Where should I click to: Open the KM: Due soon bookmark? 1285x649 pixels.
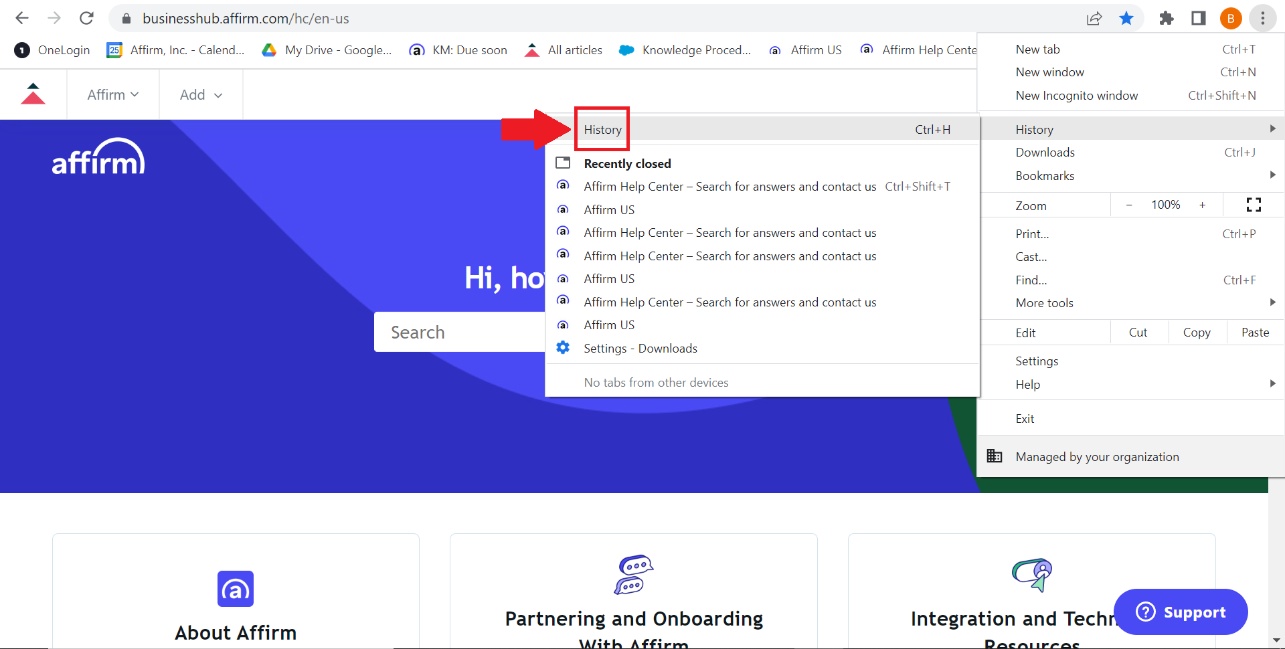458,50
